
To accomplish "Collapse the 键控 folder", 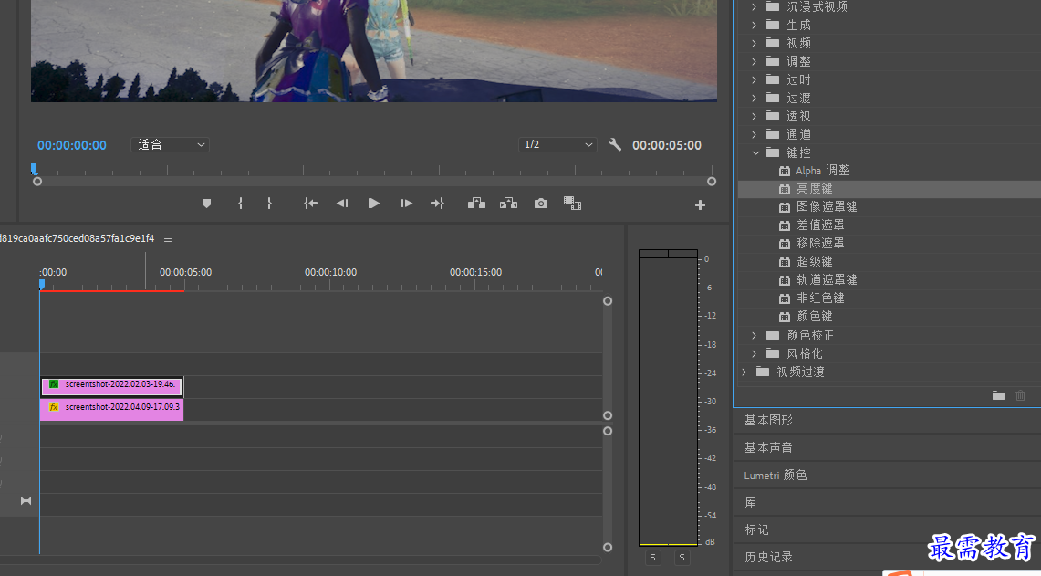I will pos(755,152).
